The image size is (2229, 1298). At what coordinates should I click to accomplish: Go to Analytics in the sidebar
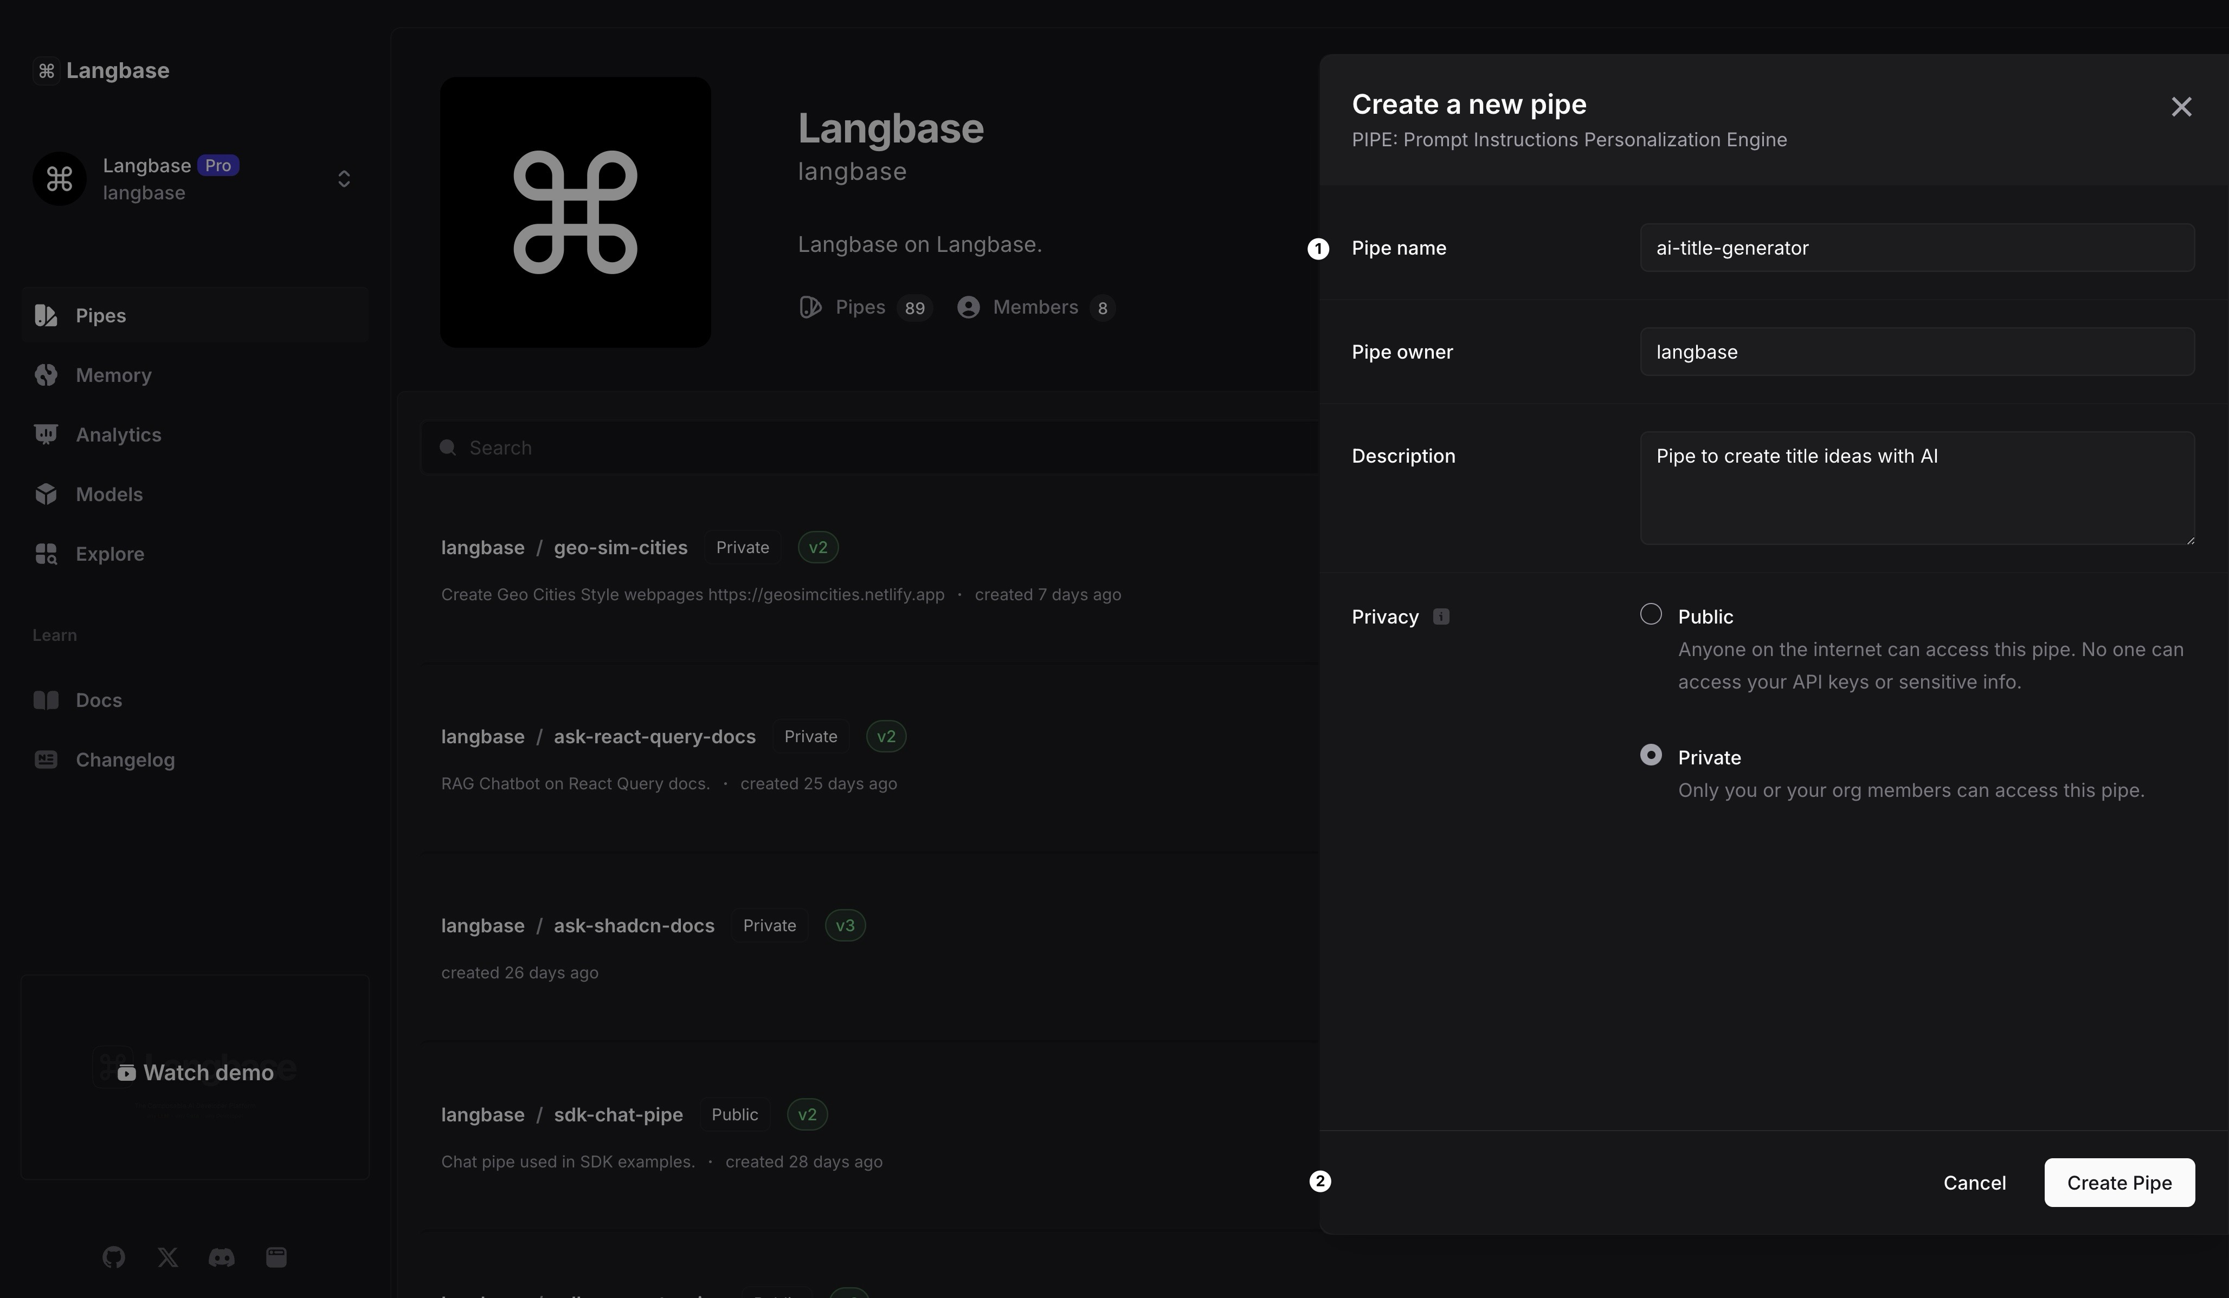(x=118, y=434)
